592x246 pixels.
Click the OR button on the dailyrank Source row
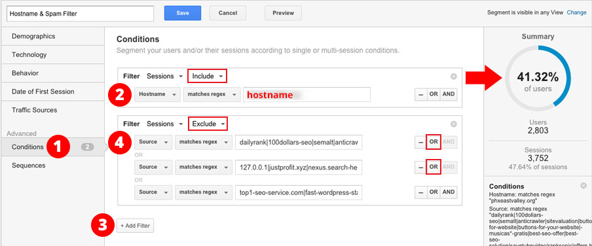pos(434,142)
